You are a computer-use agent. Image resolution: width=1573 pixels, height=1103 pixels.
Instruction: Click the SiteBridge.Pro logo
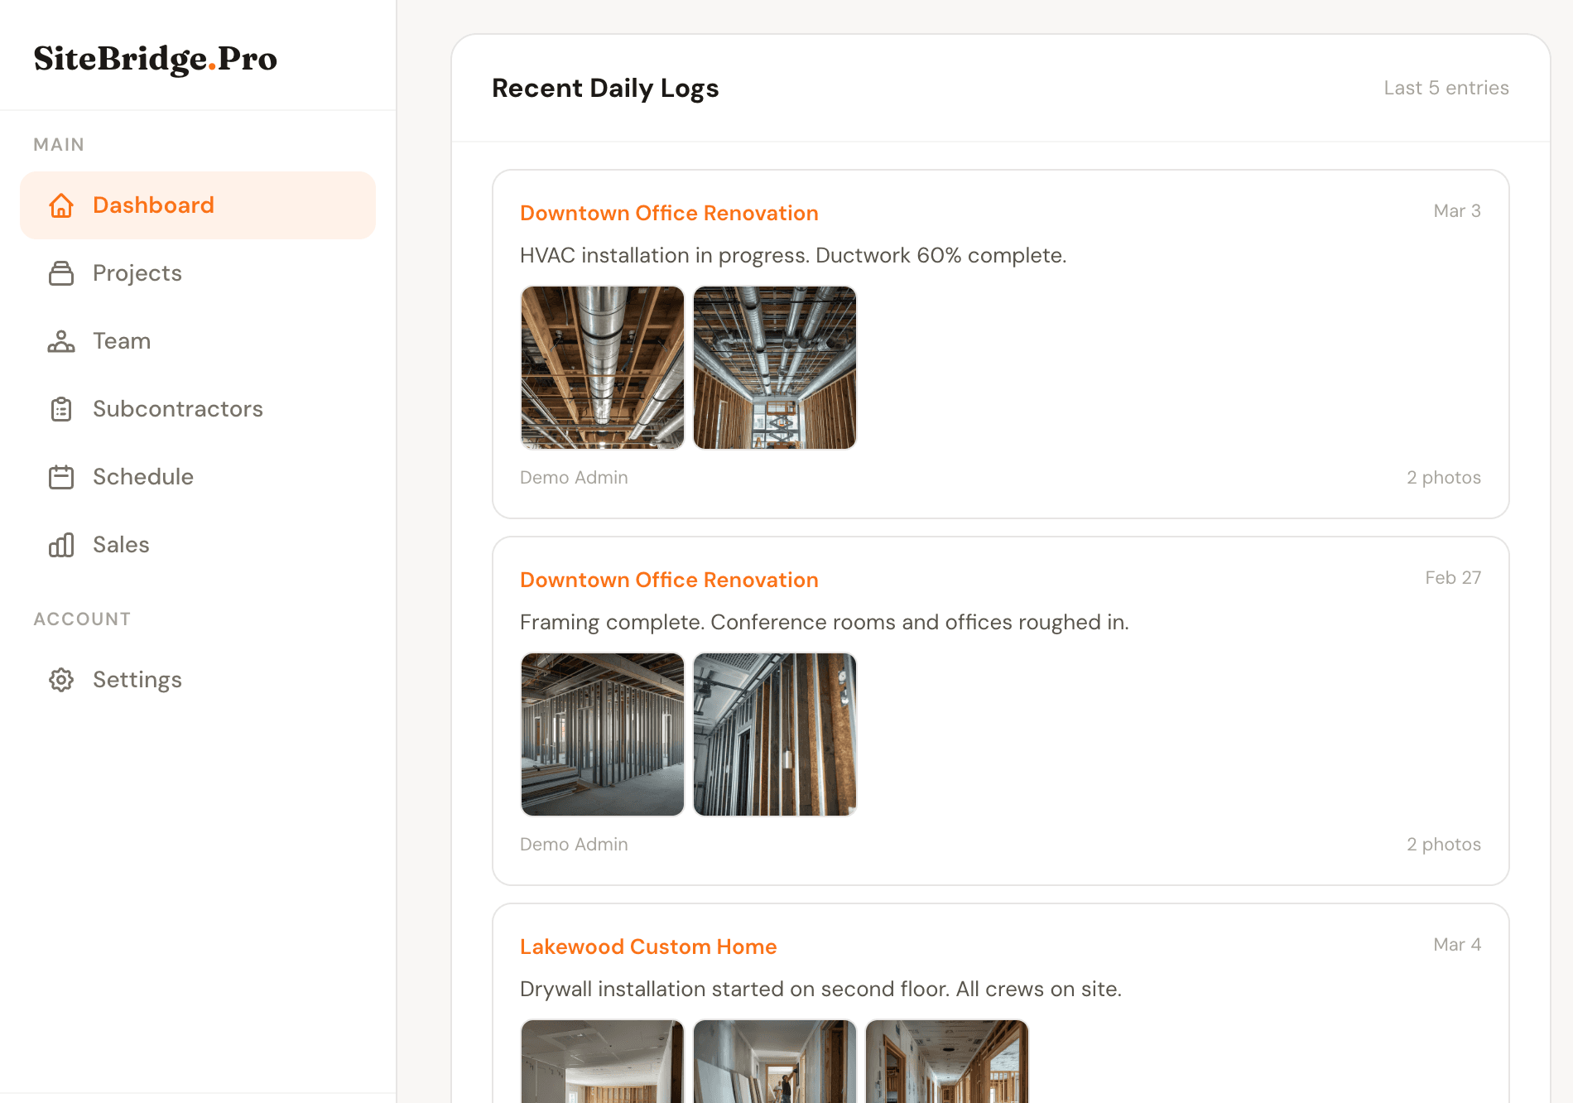point(156,59)
